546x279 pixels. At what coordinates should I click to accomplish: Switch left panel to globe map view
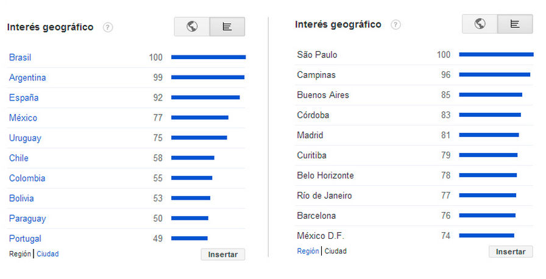pyautogui.click(x=192, y=27)
